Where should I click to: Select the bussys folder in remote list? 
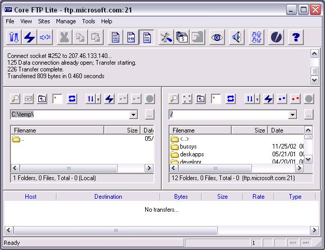coord(188,146)
